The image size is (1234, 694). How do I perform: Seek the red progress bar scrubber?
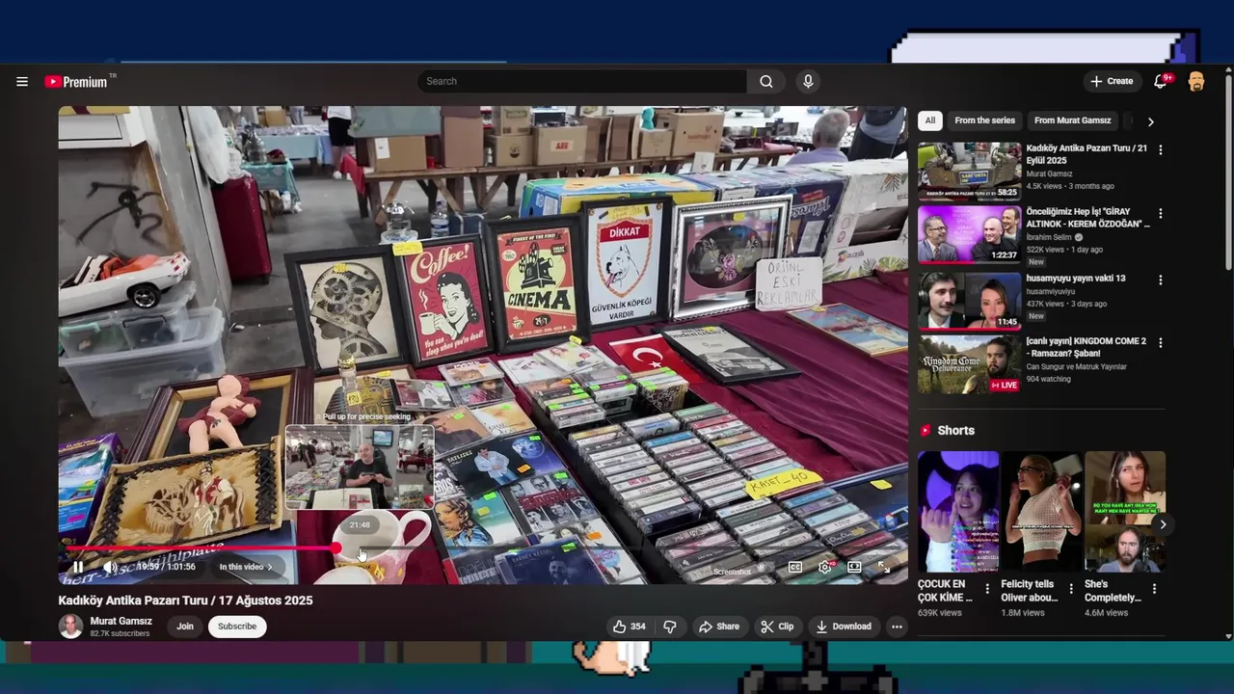[x=335, y=547]
